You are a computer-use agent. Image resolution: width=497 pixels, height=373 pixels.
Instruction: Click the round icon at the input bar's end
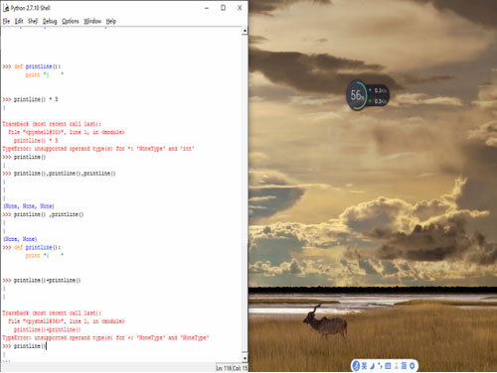pos(412,366)
